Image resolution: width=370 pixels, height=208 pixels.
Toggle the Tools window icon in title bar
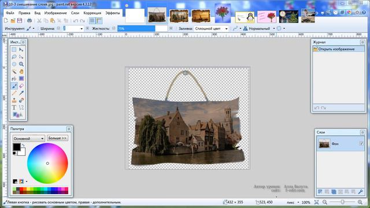coord(329,13)
